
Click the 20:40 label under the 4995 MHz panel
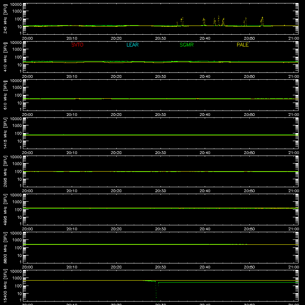(x=205, y=229)
